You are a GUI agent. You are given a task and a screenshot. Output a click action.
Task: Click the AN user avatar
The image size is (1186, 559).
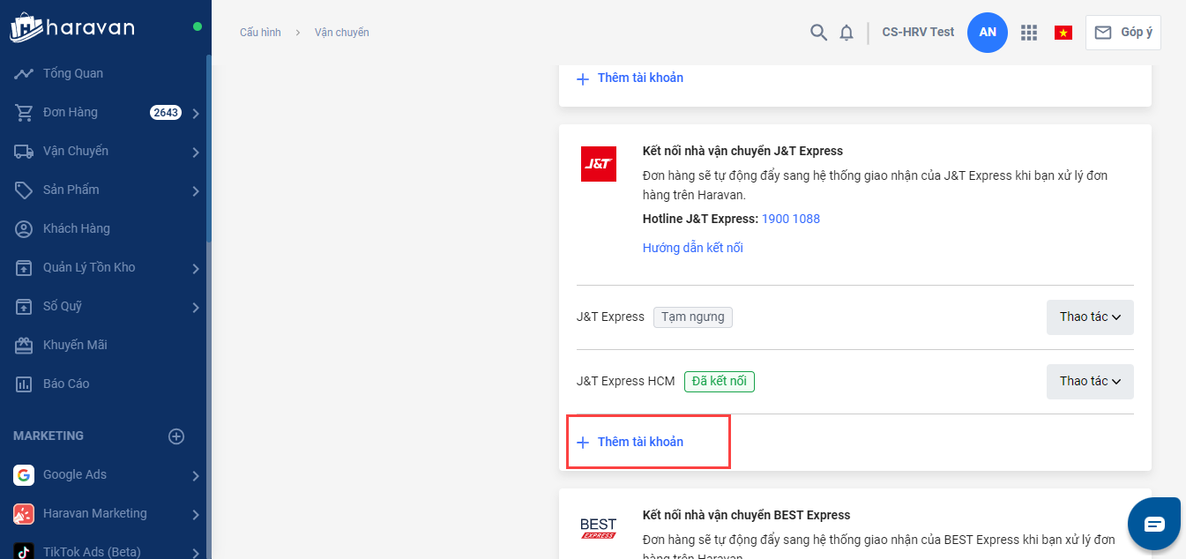point(988,33)
